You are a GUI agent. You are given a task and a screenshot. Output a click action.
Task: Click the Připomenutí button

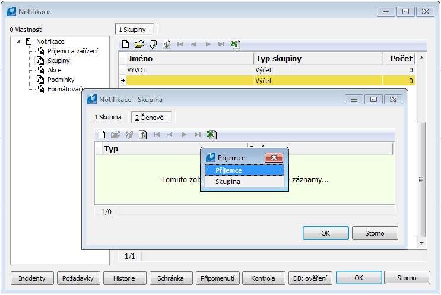pyautogui.click(x=217, y=278)
